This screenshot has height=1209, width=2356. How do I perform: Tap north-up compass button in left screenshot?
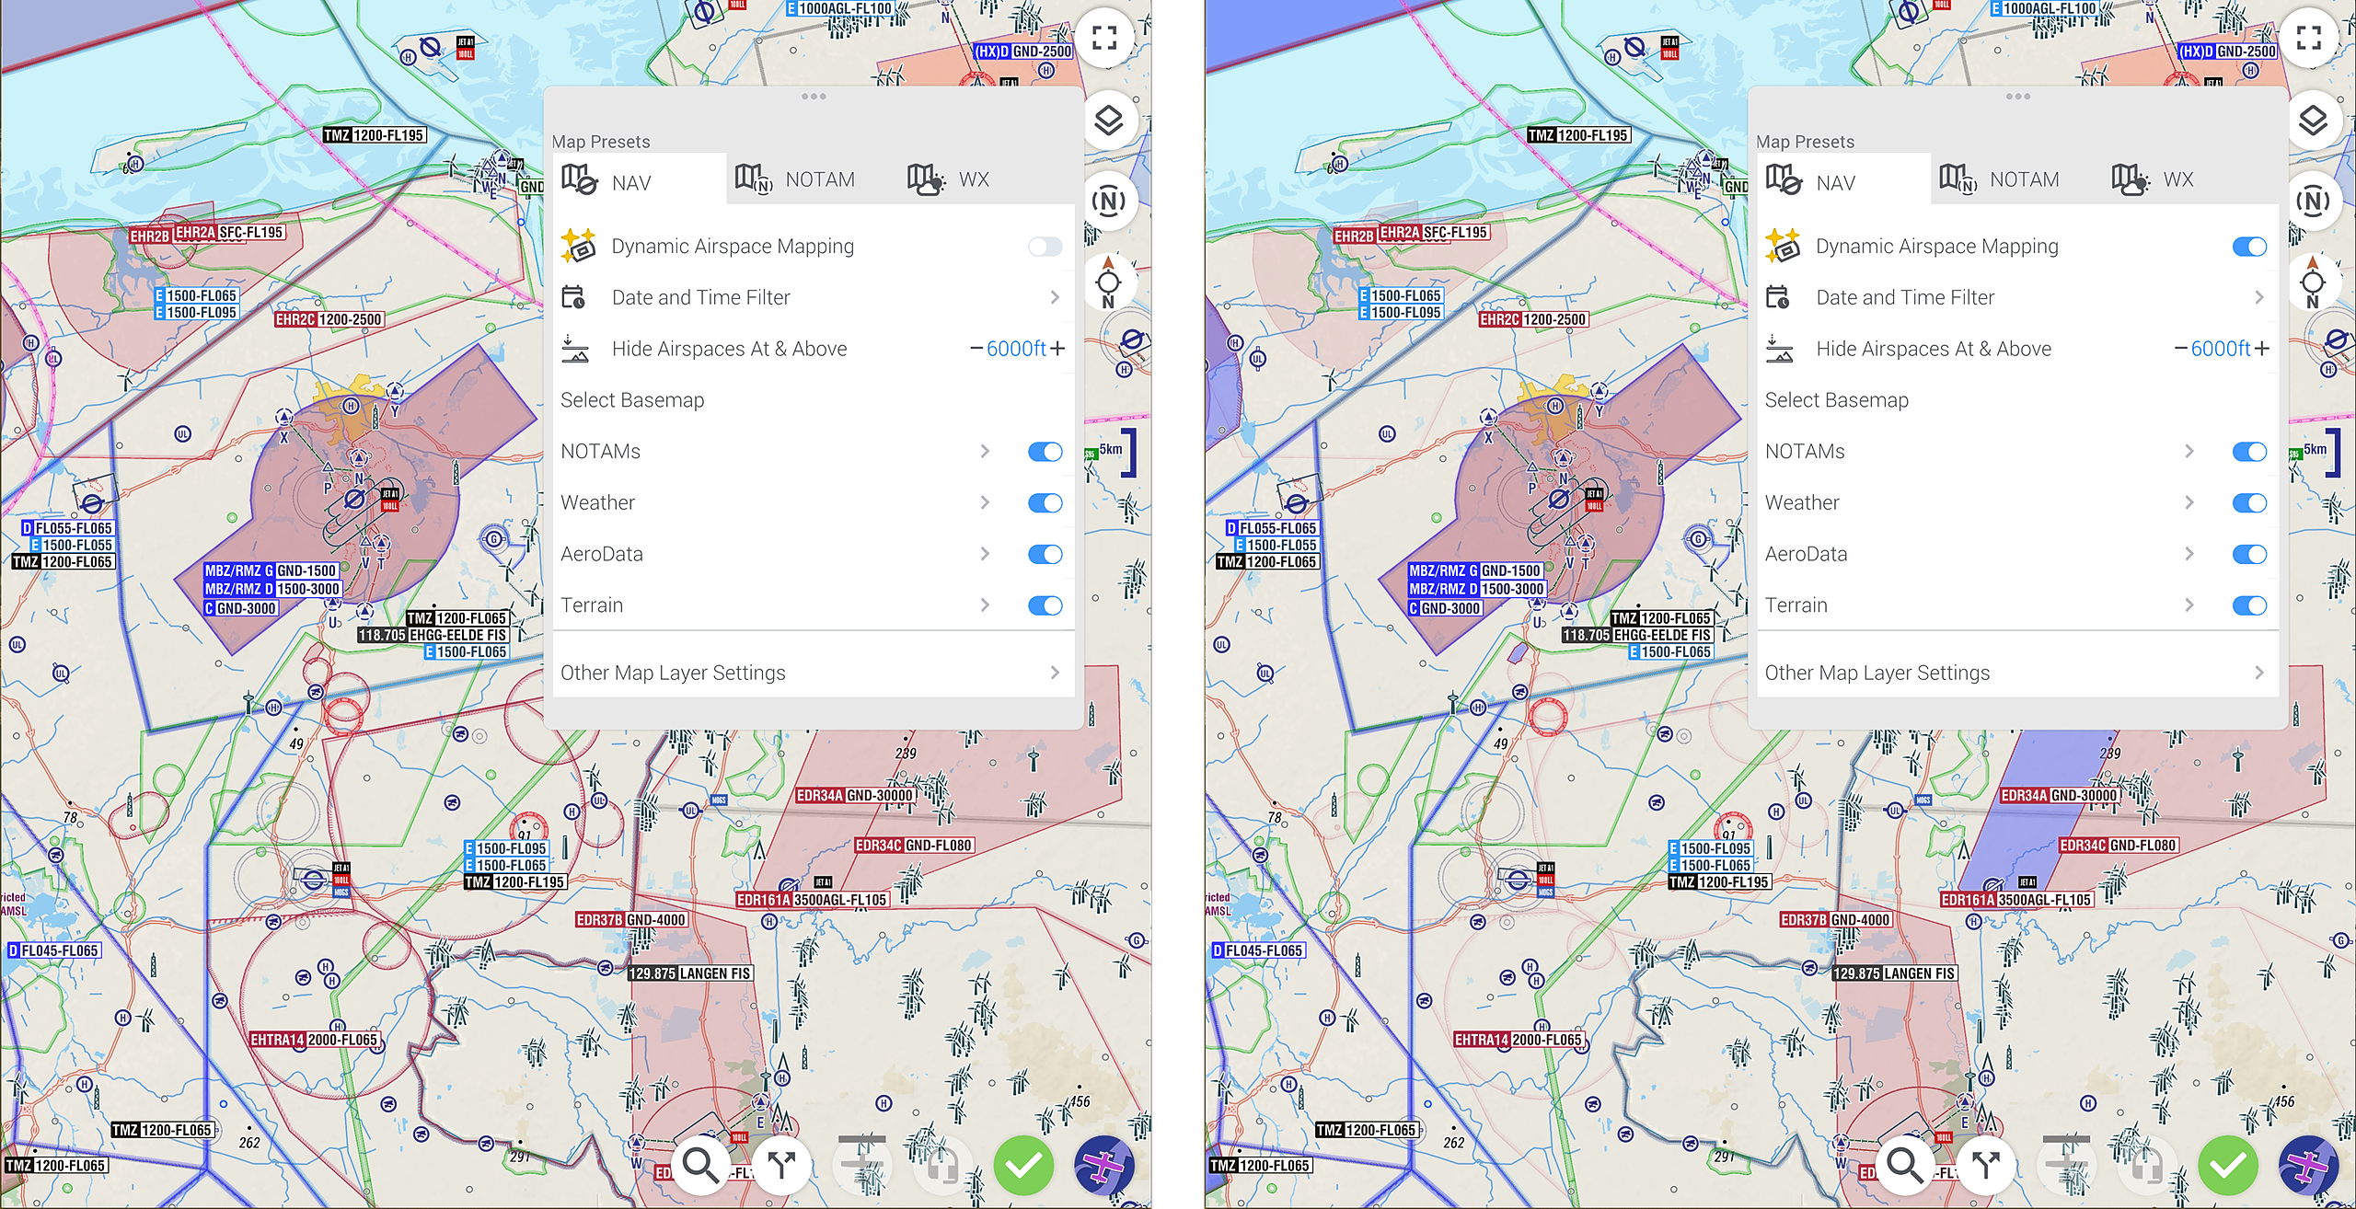(x=1109, y=282)
